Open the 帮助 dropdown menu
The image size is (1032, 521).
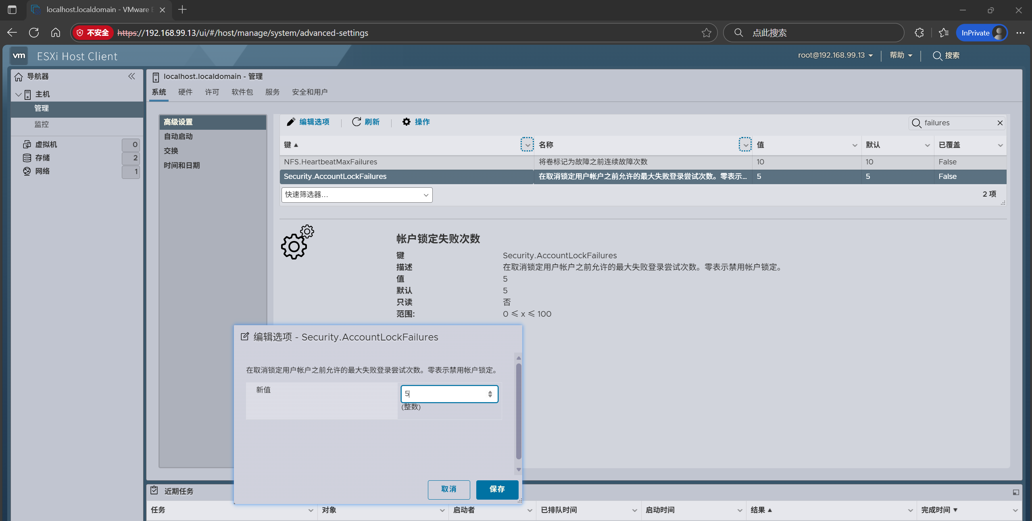coord(901,55)
